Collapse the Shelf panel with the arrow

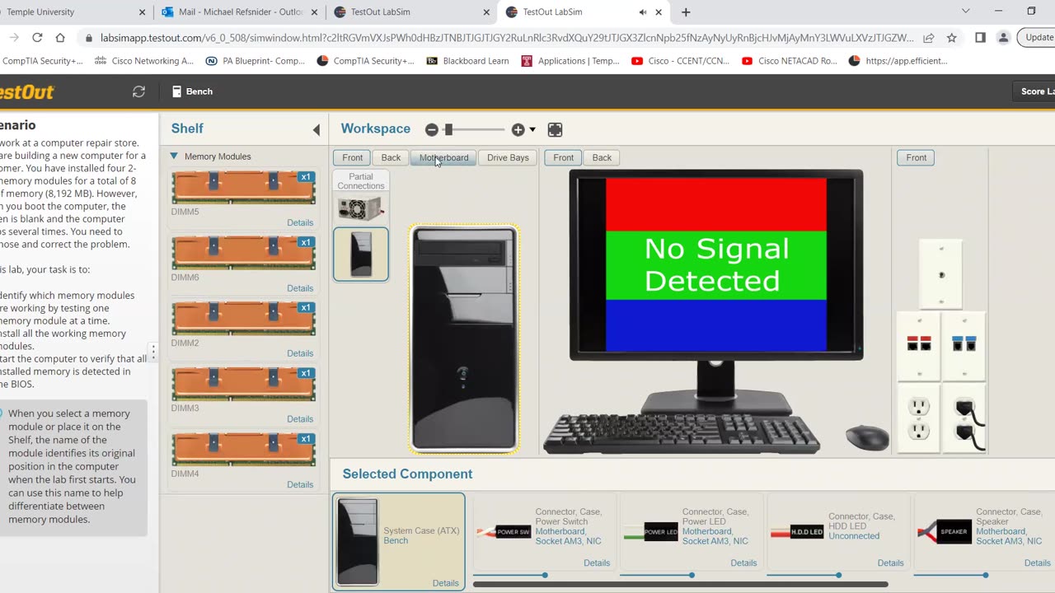(316, 129)
